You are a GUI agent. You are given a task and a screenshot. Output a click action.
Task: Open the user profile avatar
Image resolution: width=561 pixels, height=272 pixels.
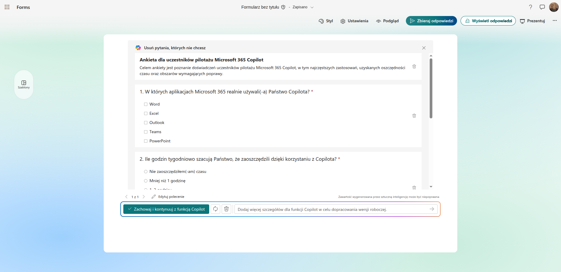(554, 7)
